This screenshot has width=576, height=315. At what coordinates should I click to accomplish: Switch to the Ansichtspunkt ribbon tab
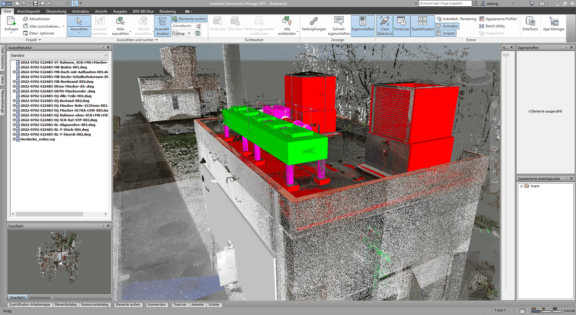(x=28, y=12)
